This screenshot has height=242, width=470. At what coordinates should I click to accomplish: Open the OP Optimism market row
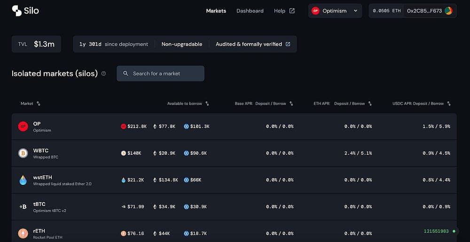(x=234, y=127)
